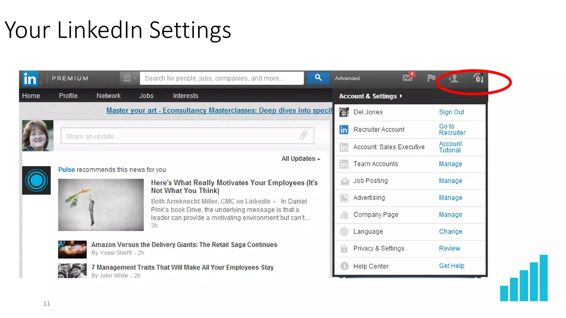Manage Team Accounts

pyautogui.click(x=450, y=164)
